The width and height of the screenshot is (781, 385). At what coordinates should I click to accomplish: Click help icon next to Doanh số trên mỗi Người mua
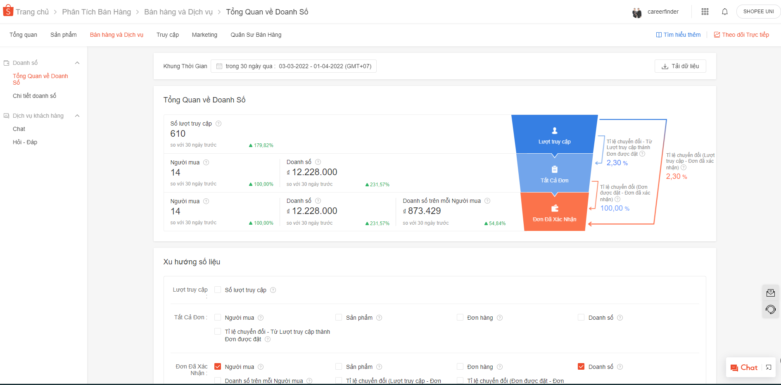[487, 201]
